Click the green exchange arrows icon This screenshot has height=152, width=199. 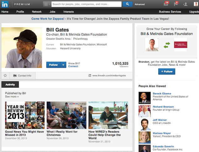click(167, 45)
